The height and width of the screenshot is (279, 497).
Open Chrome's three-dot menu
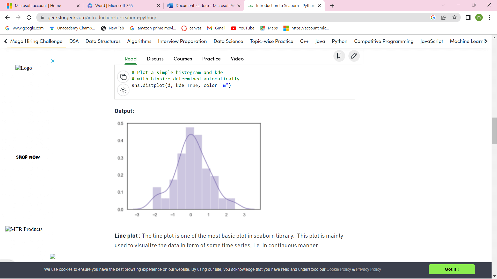pos(489,17)
